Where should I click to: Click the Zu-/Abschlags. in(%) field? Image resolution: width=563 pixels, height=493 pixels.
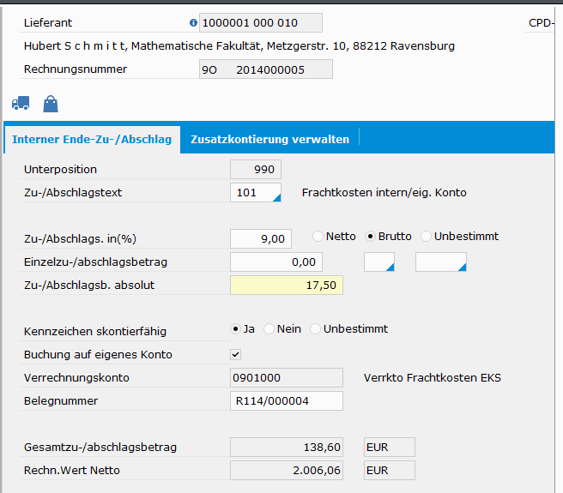pyautogui.click(x=261, y=239)
